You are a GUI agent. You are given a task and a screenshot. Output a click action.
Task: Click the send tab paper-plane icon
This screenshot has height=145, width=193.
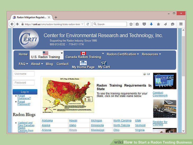(165, 24)
